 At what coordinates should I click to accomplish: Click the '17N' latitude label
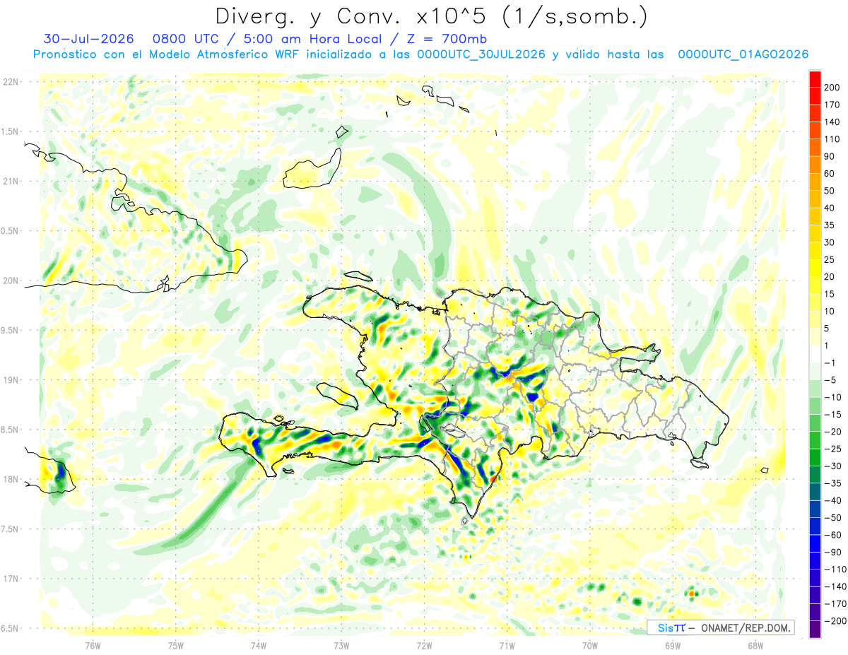11,579
